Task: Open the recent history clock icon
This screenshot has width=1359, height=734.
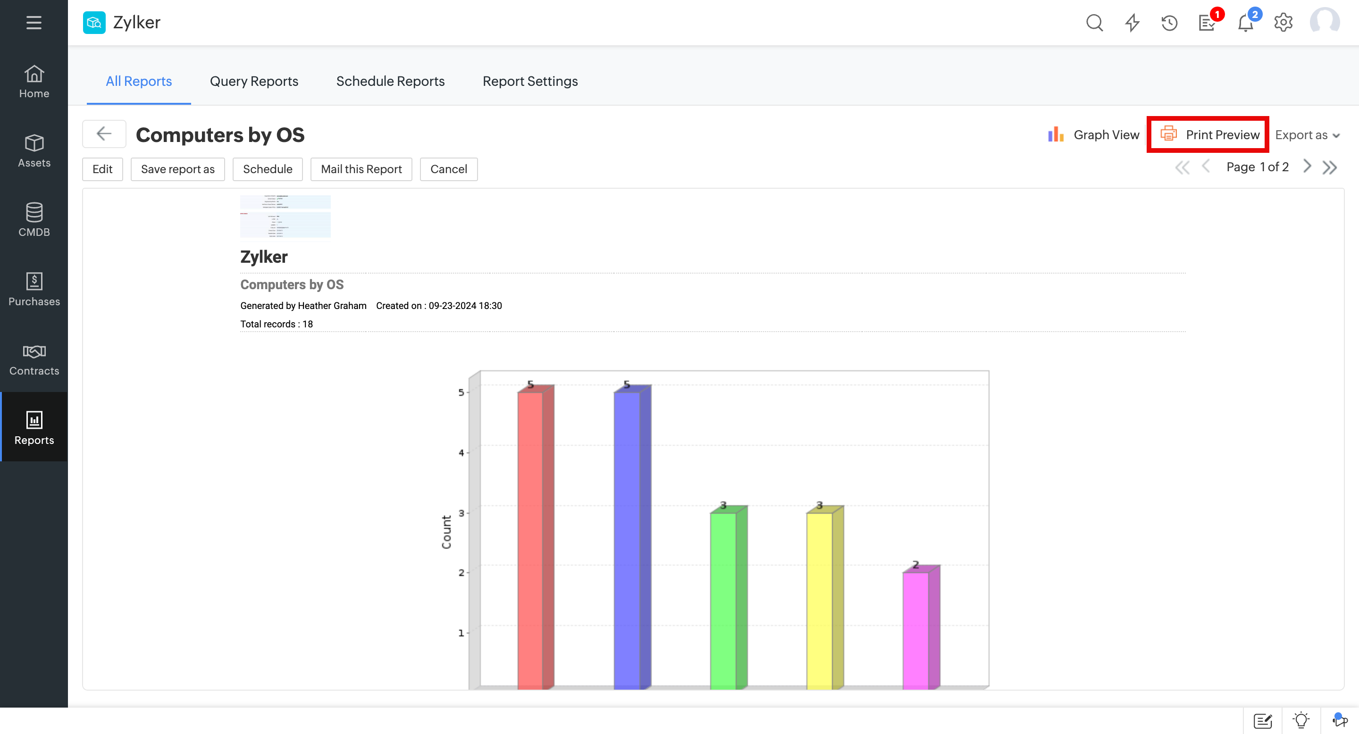Action: pos(1169,23)
